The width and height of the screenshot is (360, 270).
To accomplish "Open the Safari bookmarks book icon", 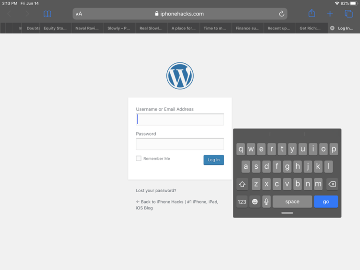I will (x=47, y=14).
